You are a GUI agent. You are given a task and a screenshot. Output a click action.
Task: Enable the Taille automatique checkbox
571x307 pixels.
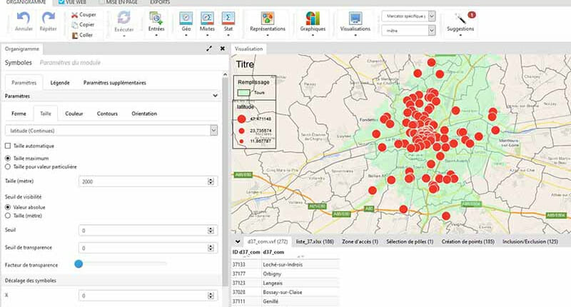8,146
